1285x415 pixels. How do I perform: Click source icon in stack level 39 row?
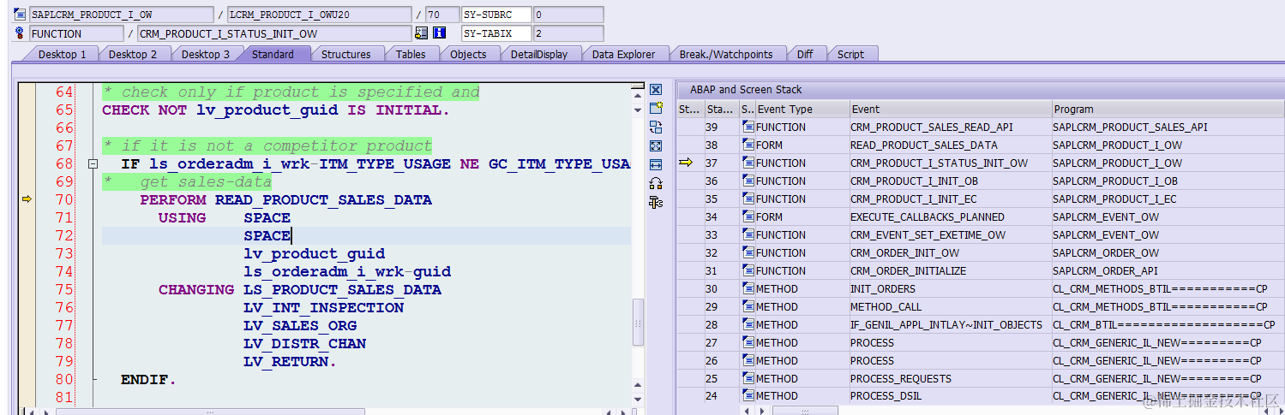pos(748,127)
